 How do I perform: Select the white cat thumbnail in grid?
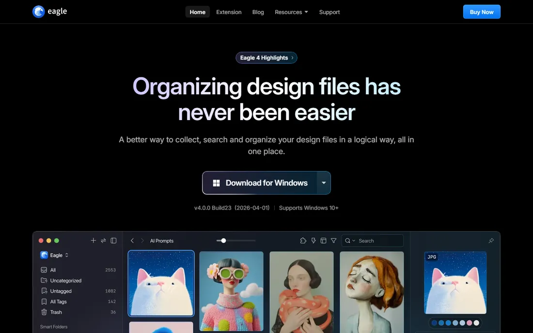pos(161,284)
